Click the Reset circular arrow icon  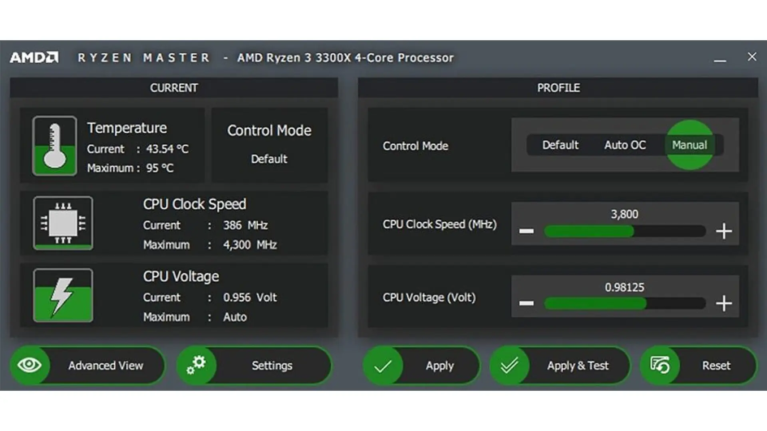coord(660,365)
